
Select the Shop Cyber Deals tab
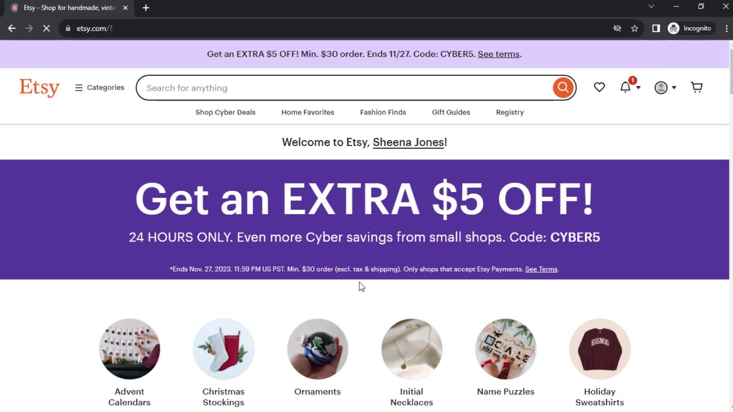[225, 112]
